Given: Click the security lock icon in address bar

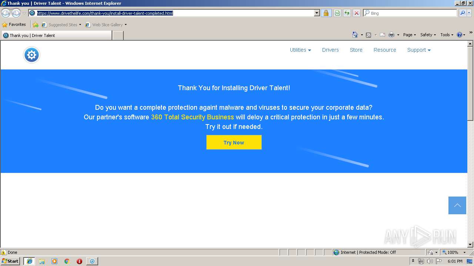Looking at the screenshot, I should 326,13.
